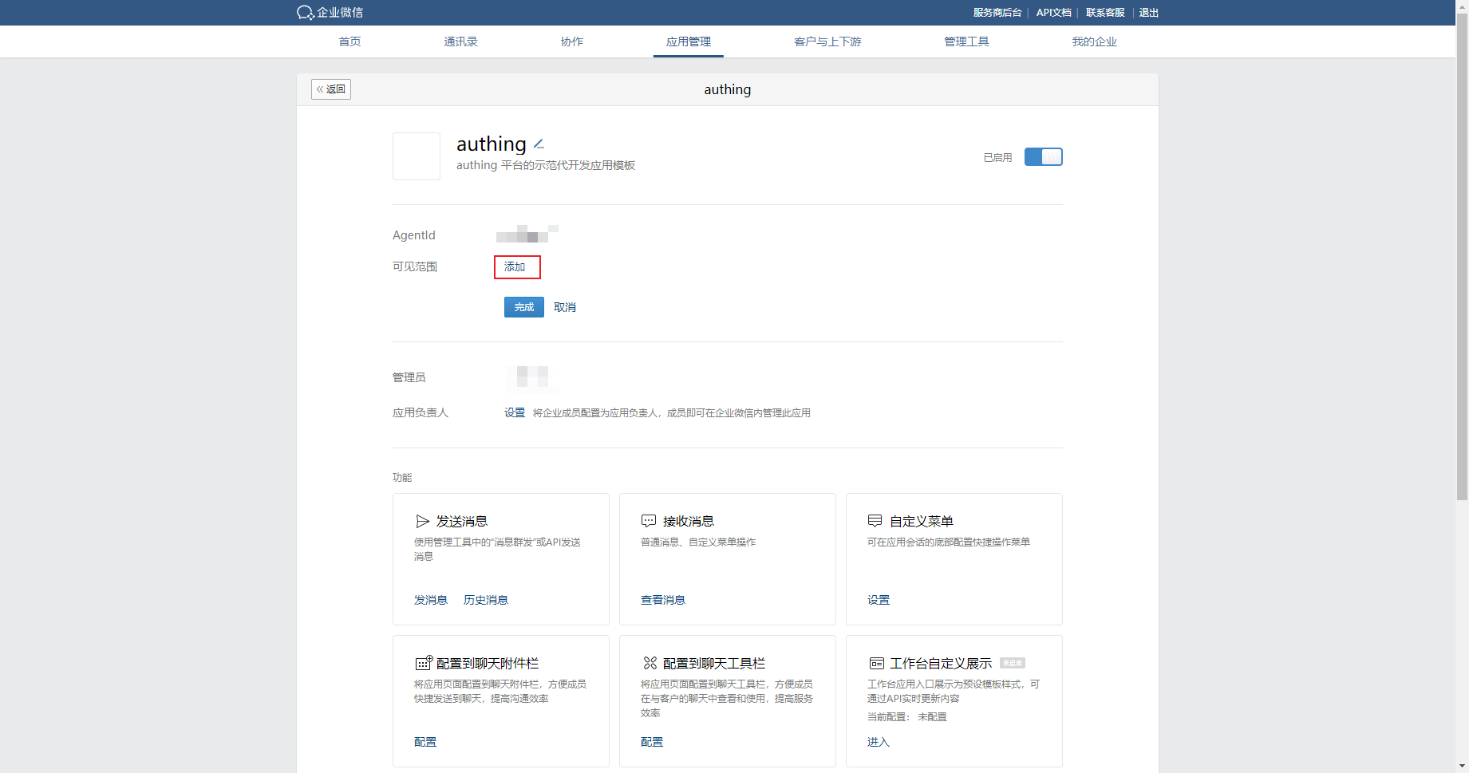
Task: Click the 接收消息 chat bubble icon
Action: 649,522
